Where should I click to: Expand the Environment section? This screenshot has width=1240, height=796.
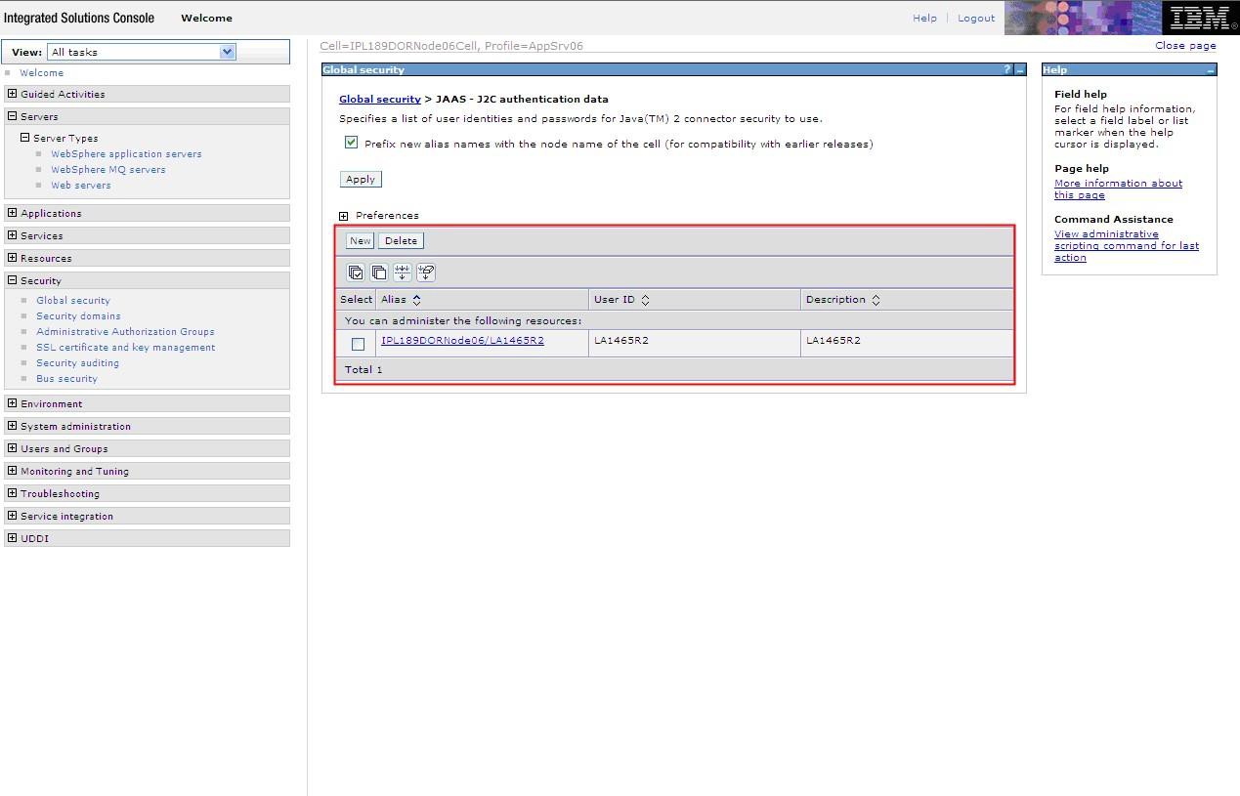tap(12, 403)
